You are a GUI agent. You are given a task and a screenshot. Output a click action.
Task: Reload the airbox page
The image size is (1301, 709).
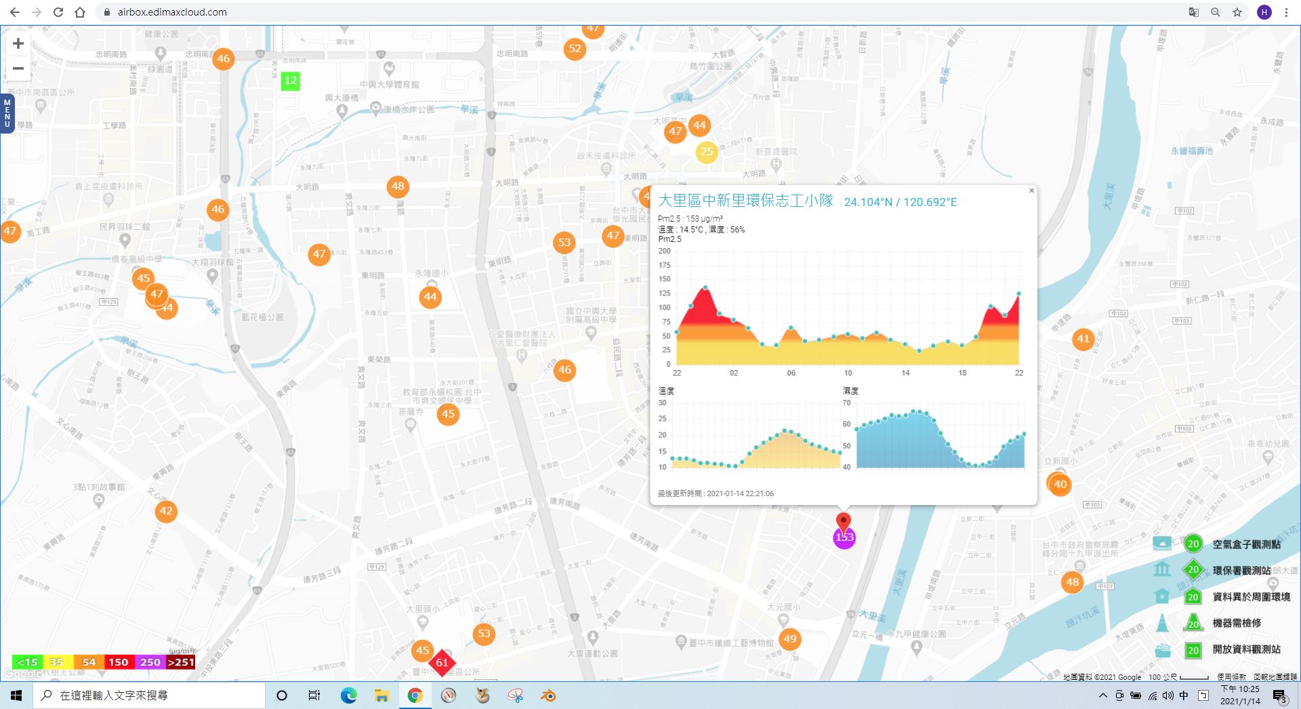tap(58, 12)
